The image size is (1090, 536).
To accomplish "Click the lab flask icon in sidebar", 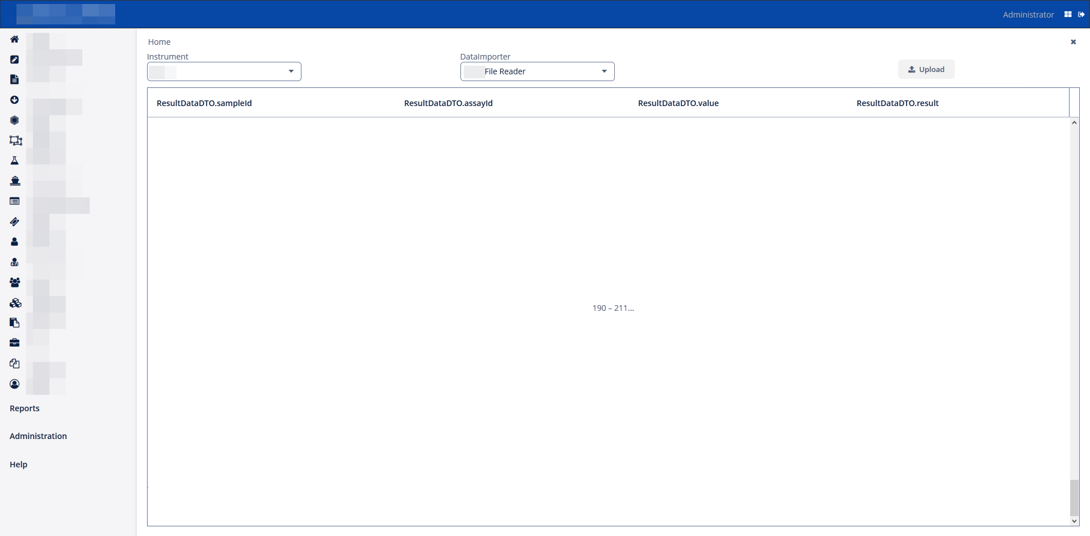I will [15, 161].
